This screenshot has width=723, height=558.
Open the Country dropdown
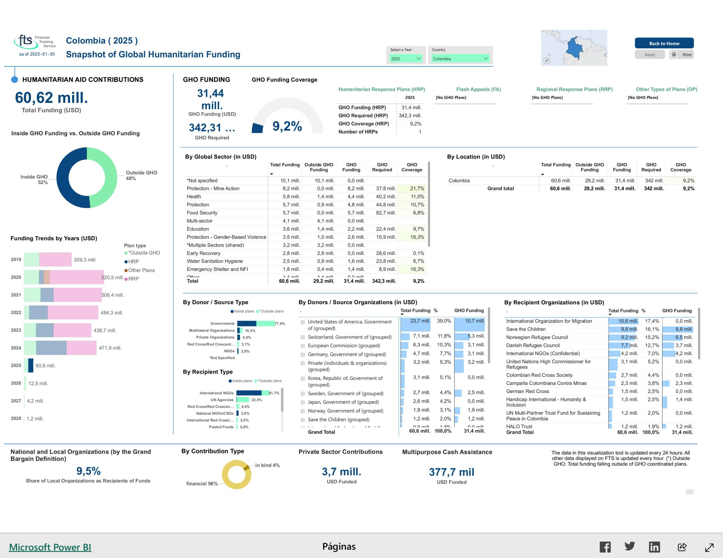tap(460, 59)
